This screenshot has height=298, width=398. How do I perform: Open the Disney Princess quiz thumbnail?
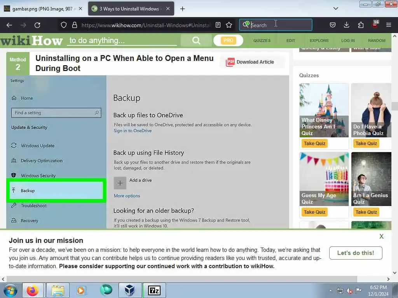pyautogui.click(x=324, y=110)
